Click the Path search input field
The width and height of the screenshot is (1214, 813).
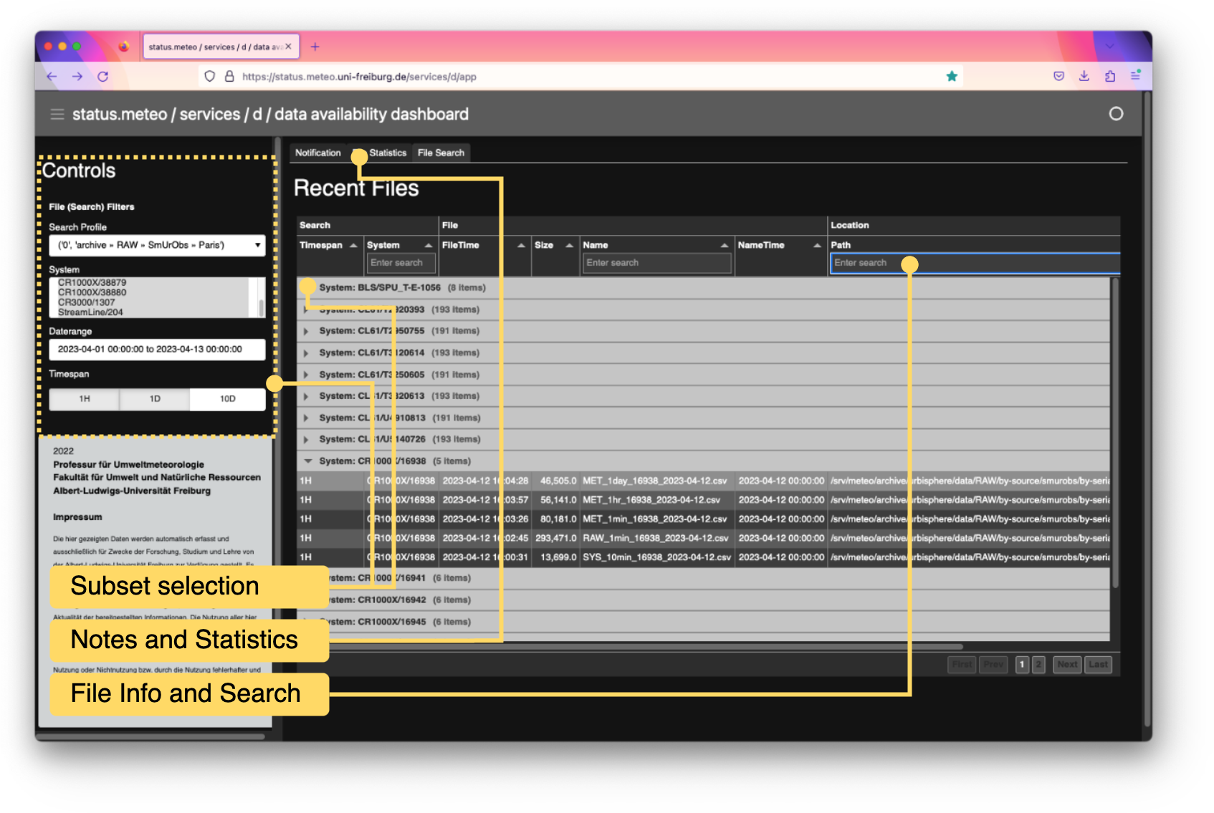[975, 264]
